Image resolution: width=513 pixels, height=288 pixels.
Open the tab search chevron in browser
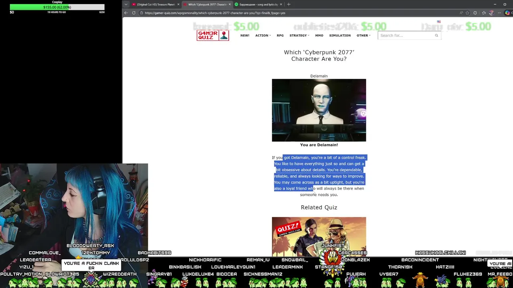pos(126,4)
